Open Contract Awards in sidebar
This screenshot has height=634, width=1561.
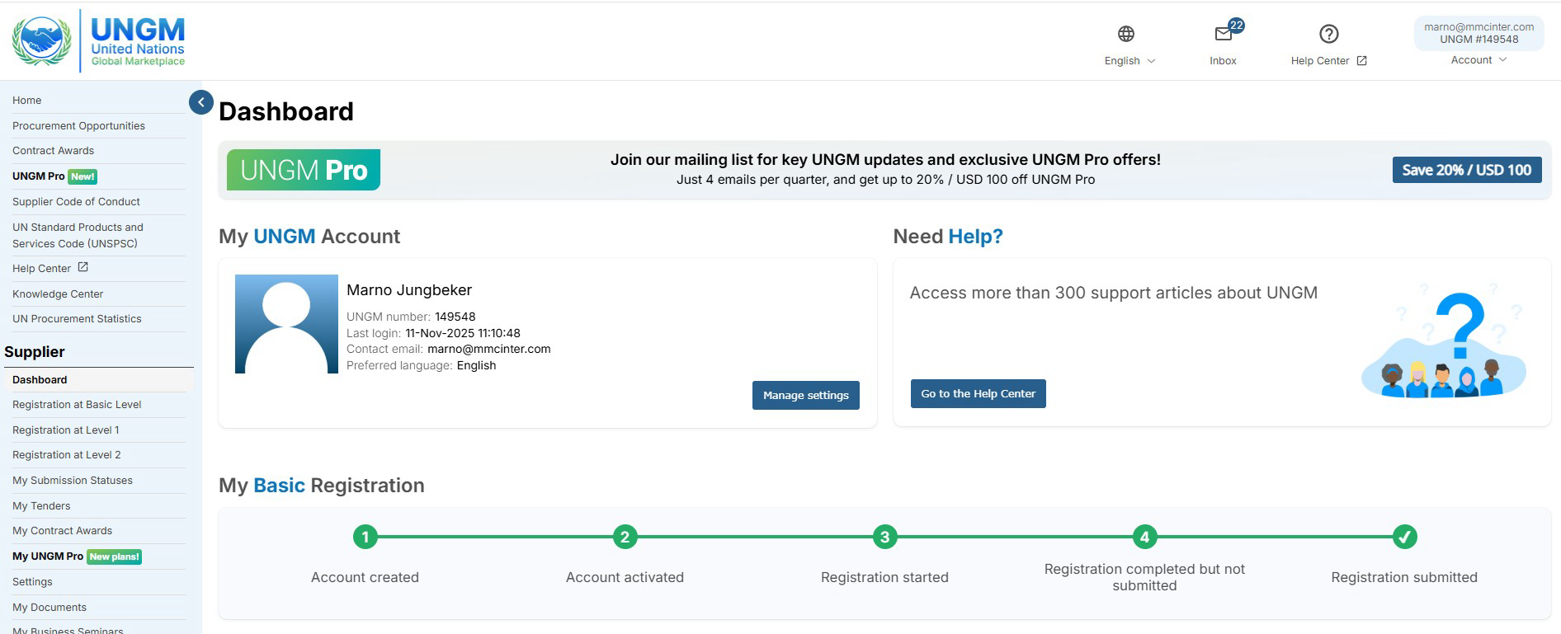pos(53,151)
